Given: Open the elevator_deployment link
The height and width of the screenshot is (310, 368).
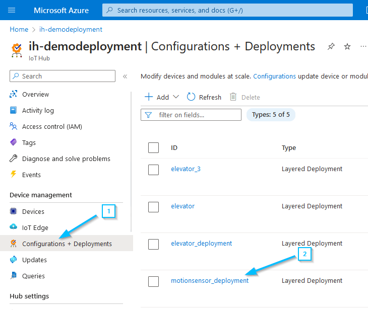Looking at the screenshot, I should tap(201, 243).
